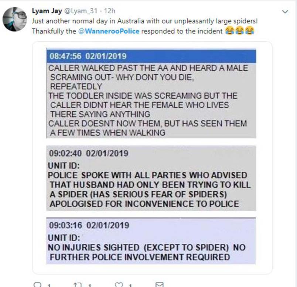297x287 pixels.
Task: Open the @Lyam_31 handle
Action: tap(81, 11)
